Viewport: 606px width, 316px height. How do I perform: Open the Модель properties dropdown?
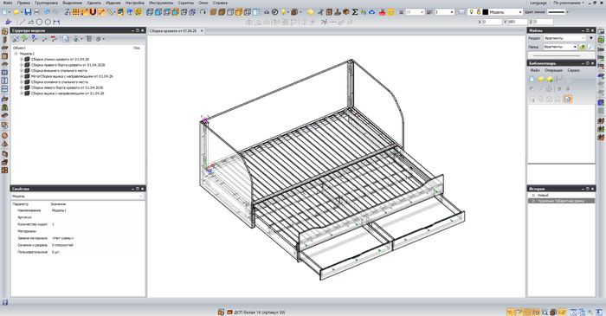point(140,196)
